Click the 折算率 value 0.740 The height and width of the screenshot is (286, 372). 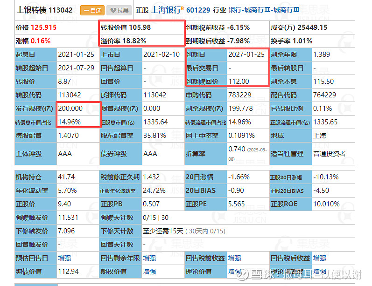click(x=238, y=149)
